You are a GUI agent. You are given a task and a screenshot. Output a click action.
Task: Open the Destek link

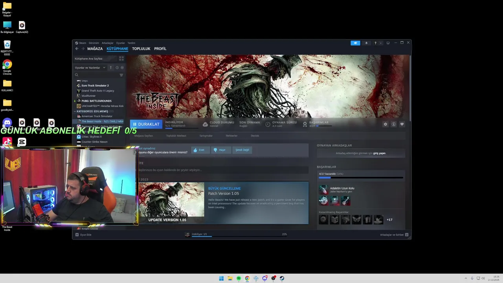pyautogui.click(x=255, y=136)
